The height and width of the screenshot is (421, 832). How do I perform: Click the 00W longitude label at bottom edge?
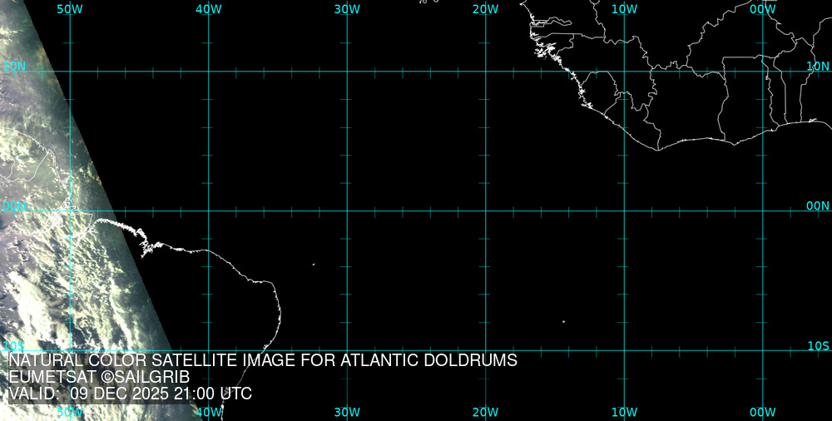click(x=762, y=412)
